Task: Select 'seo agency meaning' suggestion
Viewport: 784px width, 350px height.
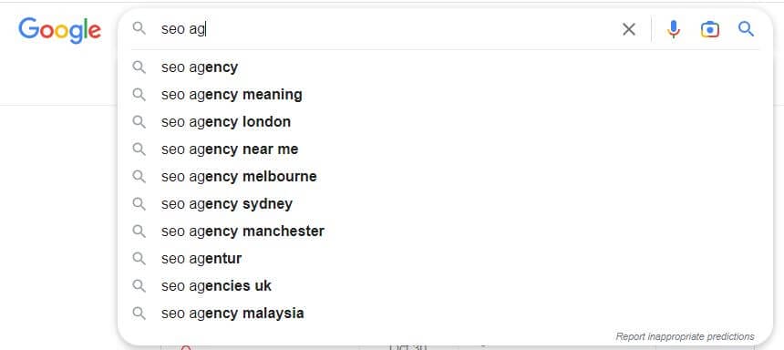Action: click(x=445, y=95)
